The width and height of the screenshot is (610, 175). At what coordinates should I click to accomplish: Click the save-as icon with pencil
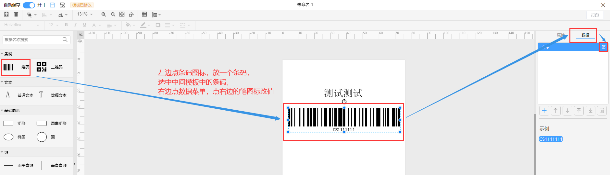(x=62, y=5)
